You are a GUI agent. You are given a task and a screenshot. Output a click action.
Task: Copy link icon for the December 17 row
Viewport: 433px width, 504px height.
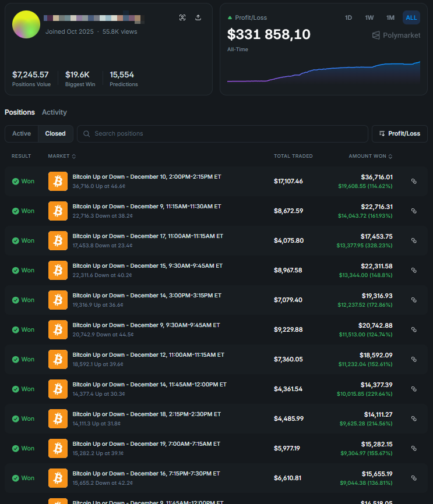coord(414,240)
